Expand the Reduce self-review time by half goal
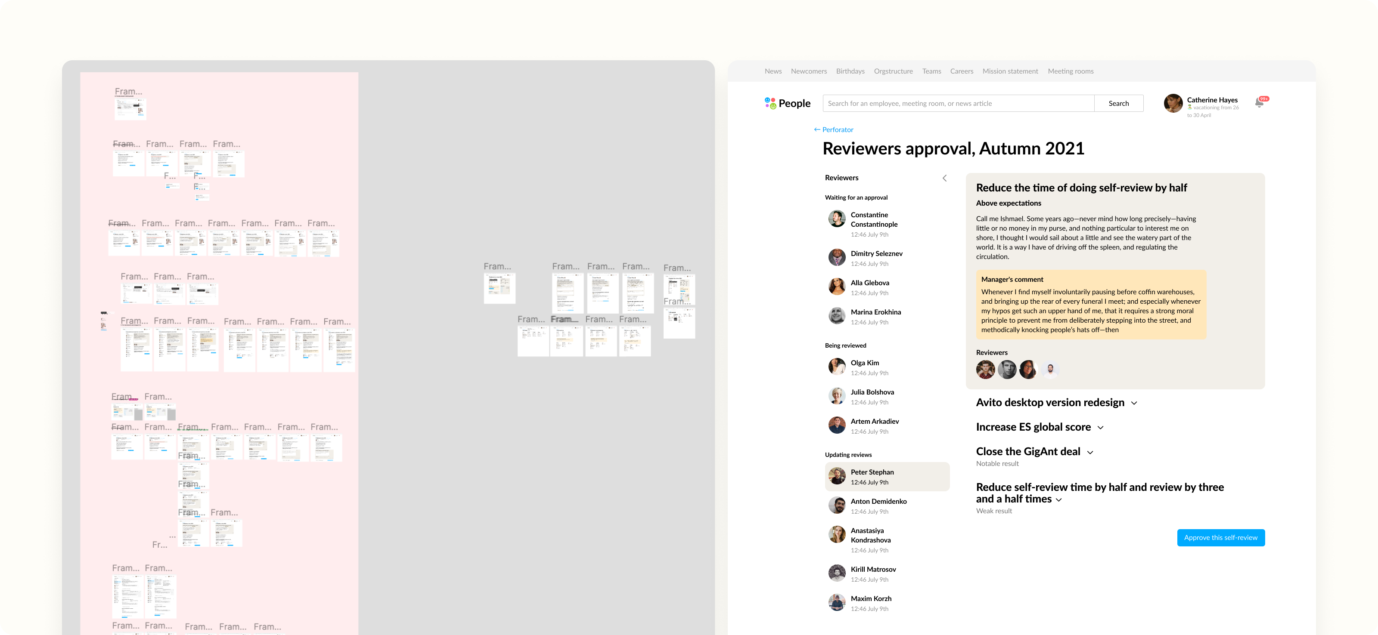Screen dimensions: 1378x635 click(1058, 500)
